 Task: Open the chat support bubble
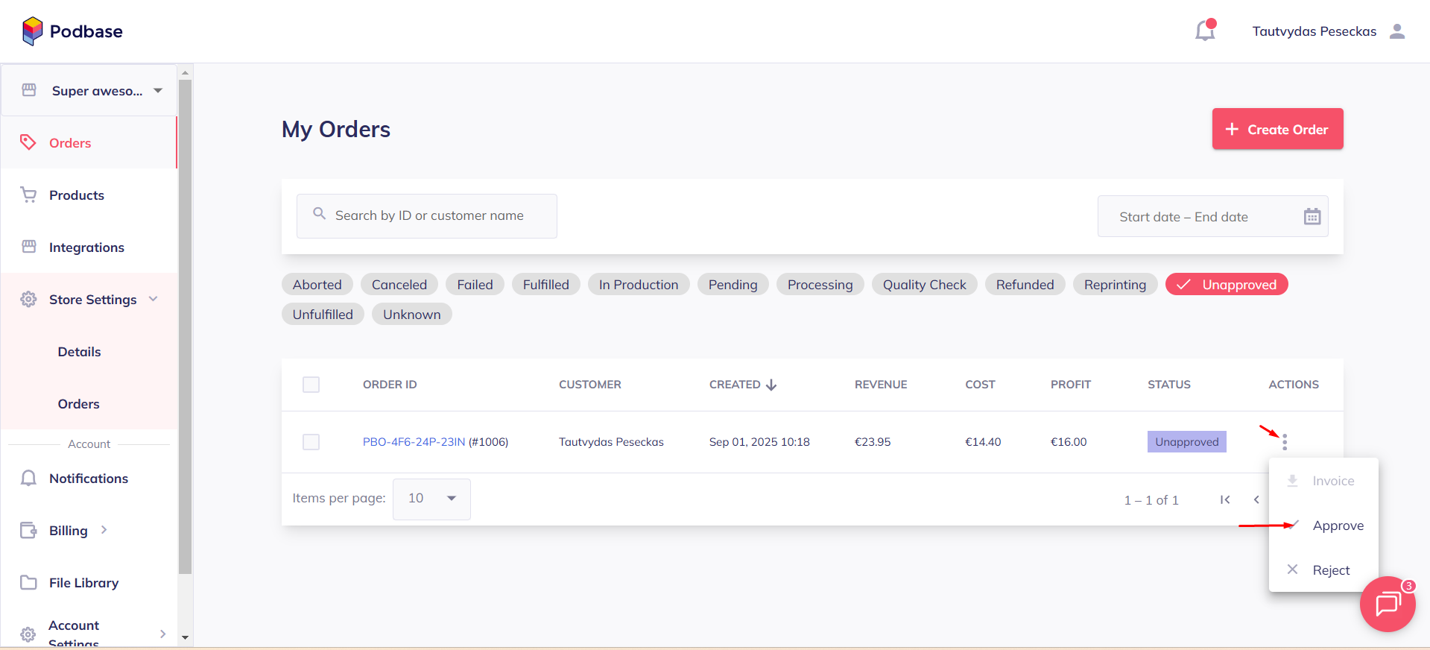point(1387,604)
